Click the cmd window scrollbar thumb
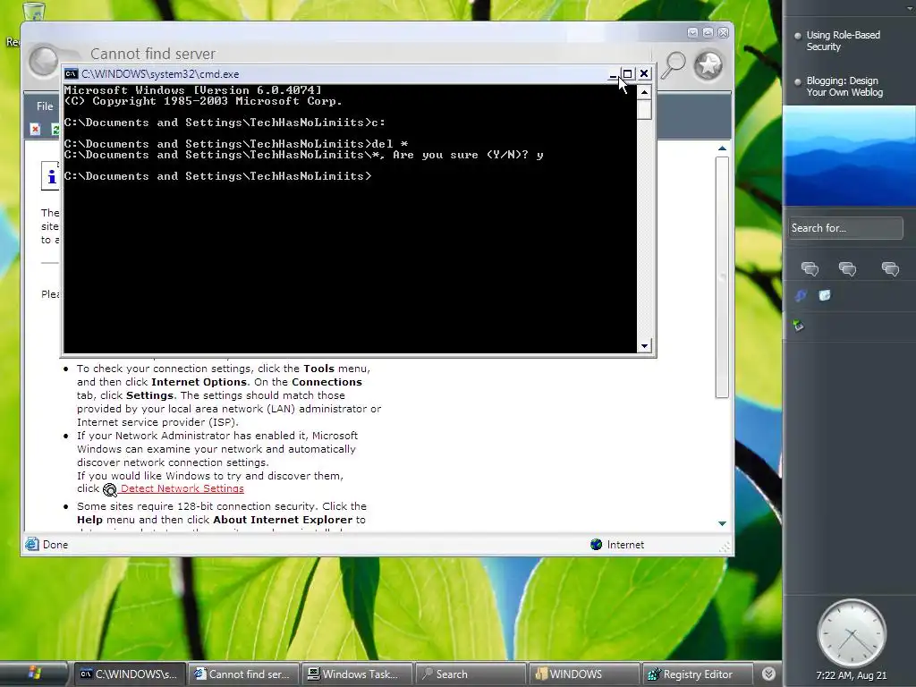This screenshot has height=687, width=916. click(x=644, y=110)
